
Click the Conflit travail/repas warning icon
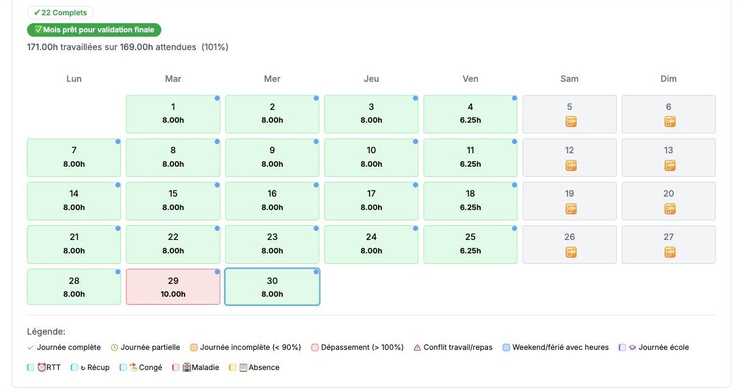tap(418, 347)
